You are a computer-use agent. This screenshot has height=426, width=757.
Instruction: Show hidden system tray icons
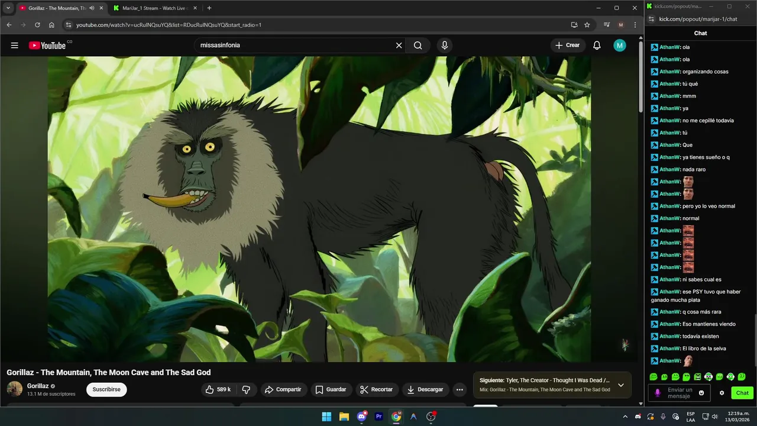(625, 417)
